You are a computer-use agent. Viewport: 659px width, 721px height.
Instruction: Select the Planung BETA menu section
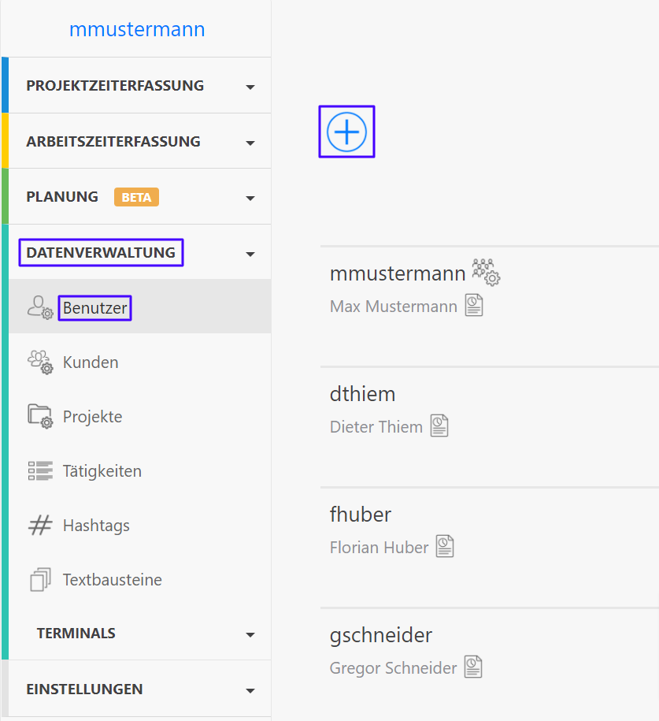point(139,197)
